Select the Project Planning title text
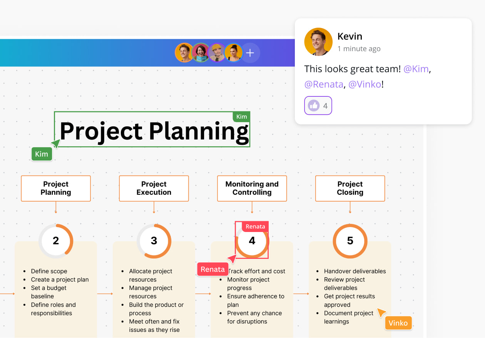This screenshot has height=338, width=485. tap(154, 131)
